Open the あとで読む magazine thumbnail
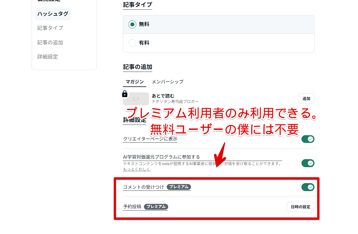 (136, 99)
